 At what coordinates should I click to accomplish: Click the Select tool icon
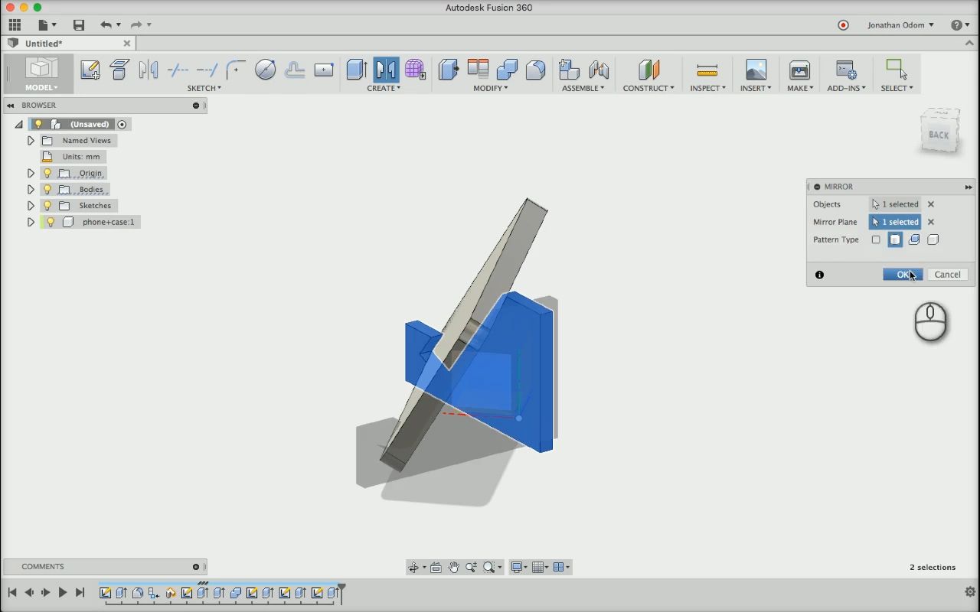[897, 70]
